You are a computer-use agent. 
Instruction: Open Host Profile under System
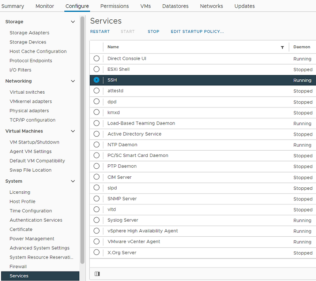click(x=23, y=201)
